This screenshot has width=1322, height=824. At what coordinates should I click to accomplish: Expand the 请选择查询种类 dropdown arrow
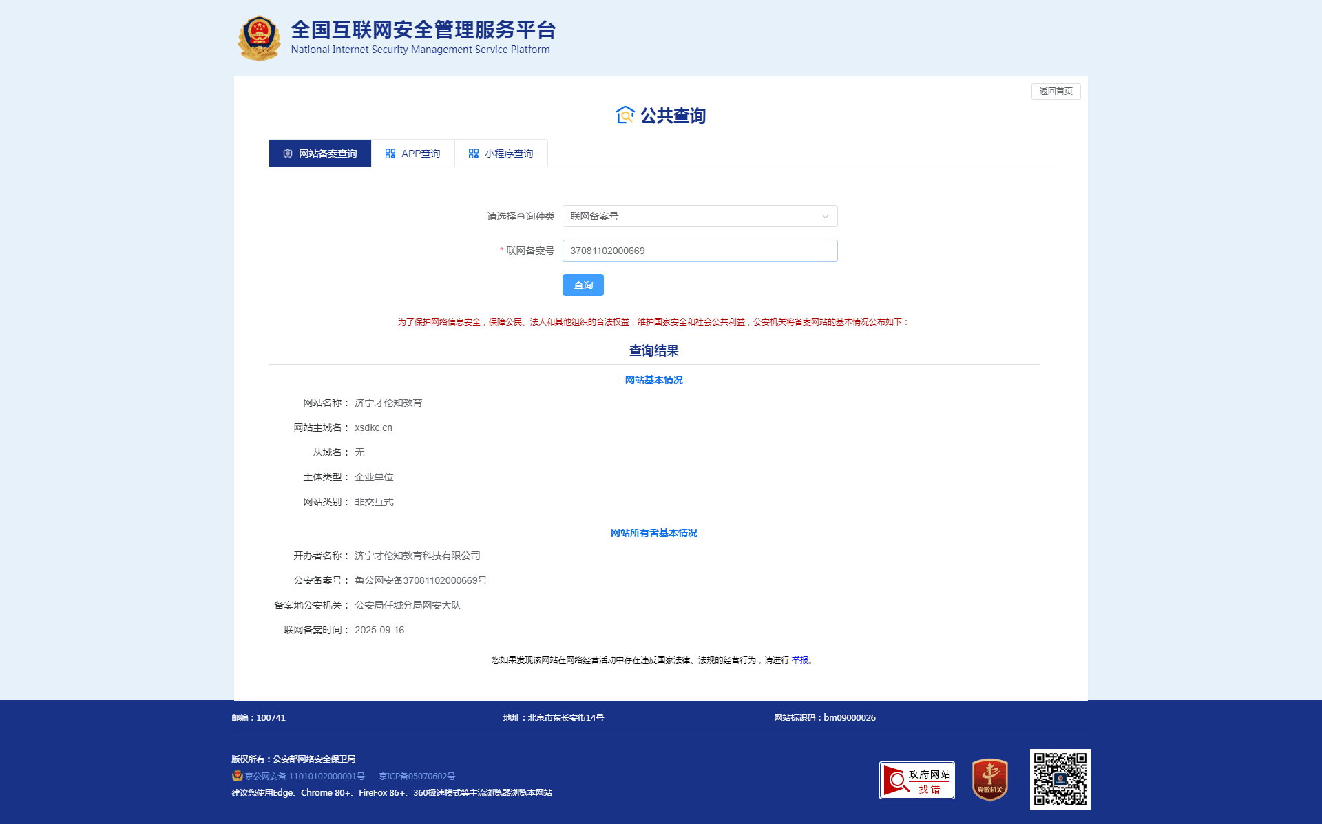pyautogui.click(x=825, y=216)
